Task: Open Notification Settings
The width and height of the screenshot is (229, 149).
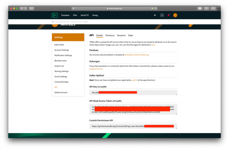Action: click(63, 56)
